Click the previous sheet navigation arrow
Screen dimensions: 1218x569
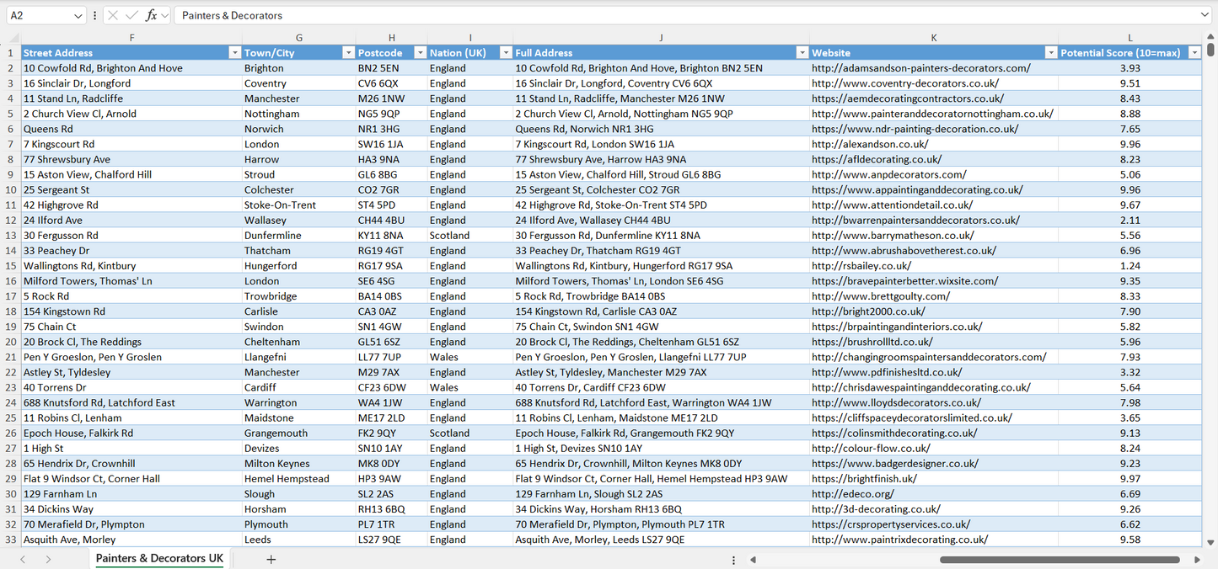pyautogui.click(x=23, y=559)
